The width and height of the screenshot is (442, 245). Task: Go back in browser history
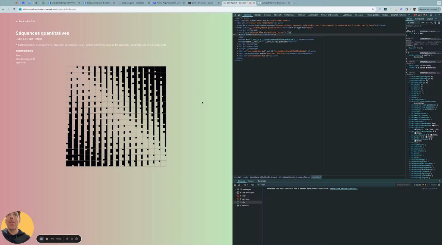pos(3,9)
